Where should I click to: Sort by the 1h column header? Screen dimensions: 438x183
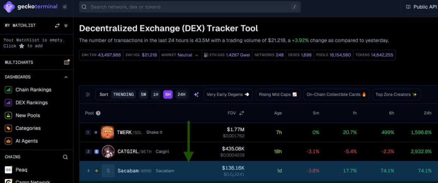pos(354,113)
